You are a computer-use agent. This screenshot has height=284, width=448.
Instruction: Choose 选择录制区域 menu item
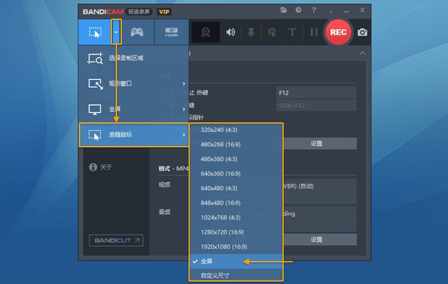(134, 58)
